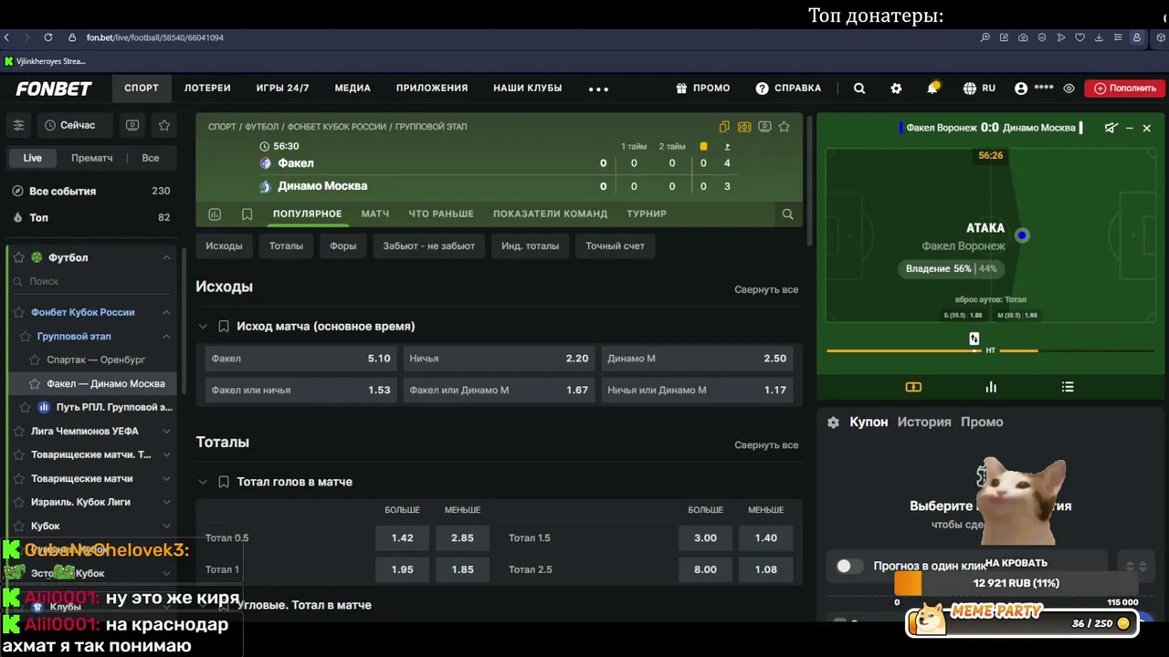Click the match tracker timeline progress bar

tap(991, 350)
